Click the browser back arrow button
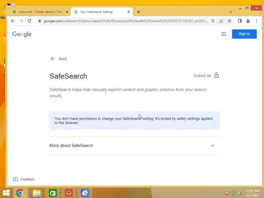 coord(13,21)
